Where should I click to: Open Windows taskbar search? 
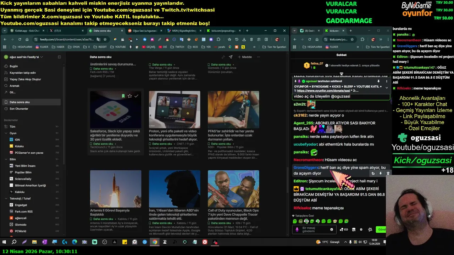tap(14, 242)
